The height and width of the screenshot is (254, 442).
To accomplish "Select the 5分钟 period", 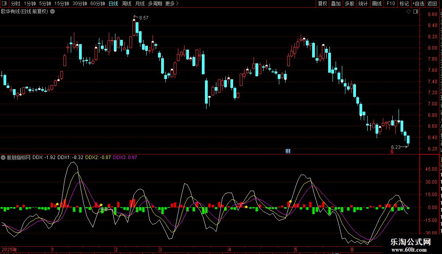I will click(x=45, y=4).
